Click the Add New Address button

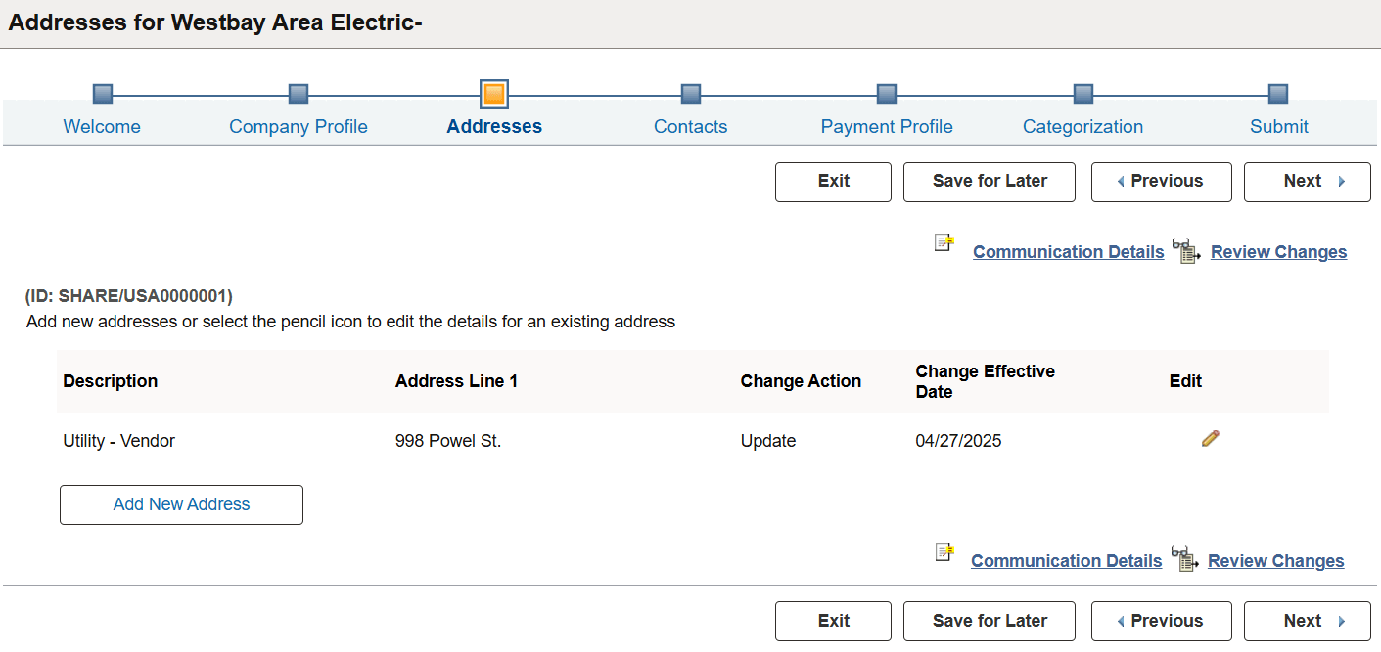180,504
